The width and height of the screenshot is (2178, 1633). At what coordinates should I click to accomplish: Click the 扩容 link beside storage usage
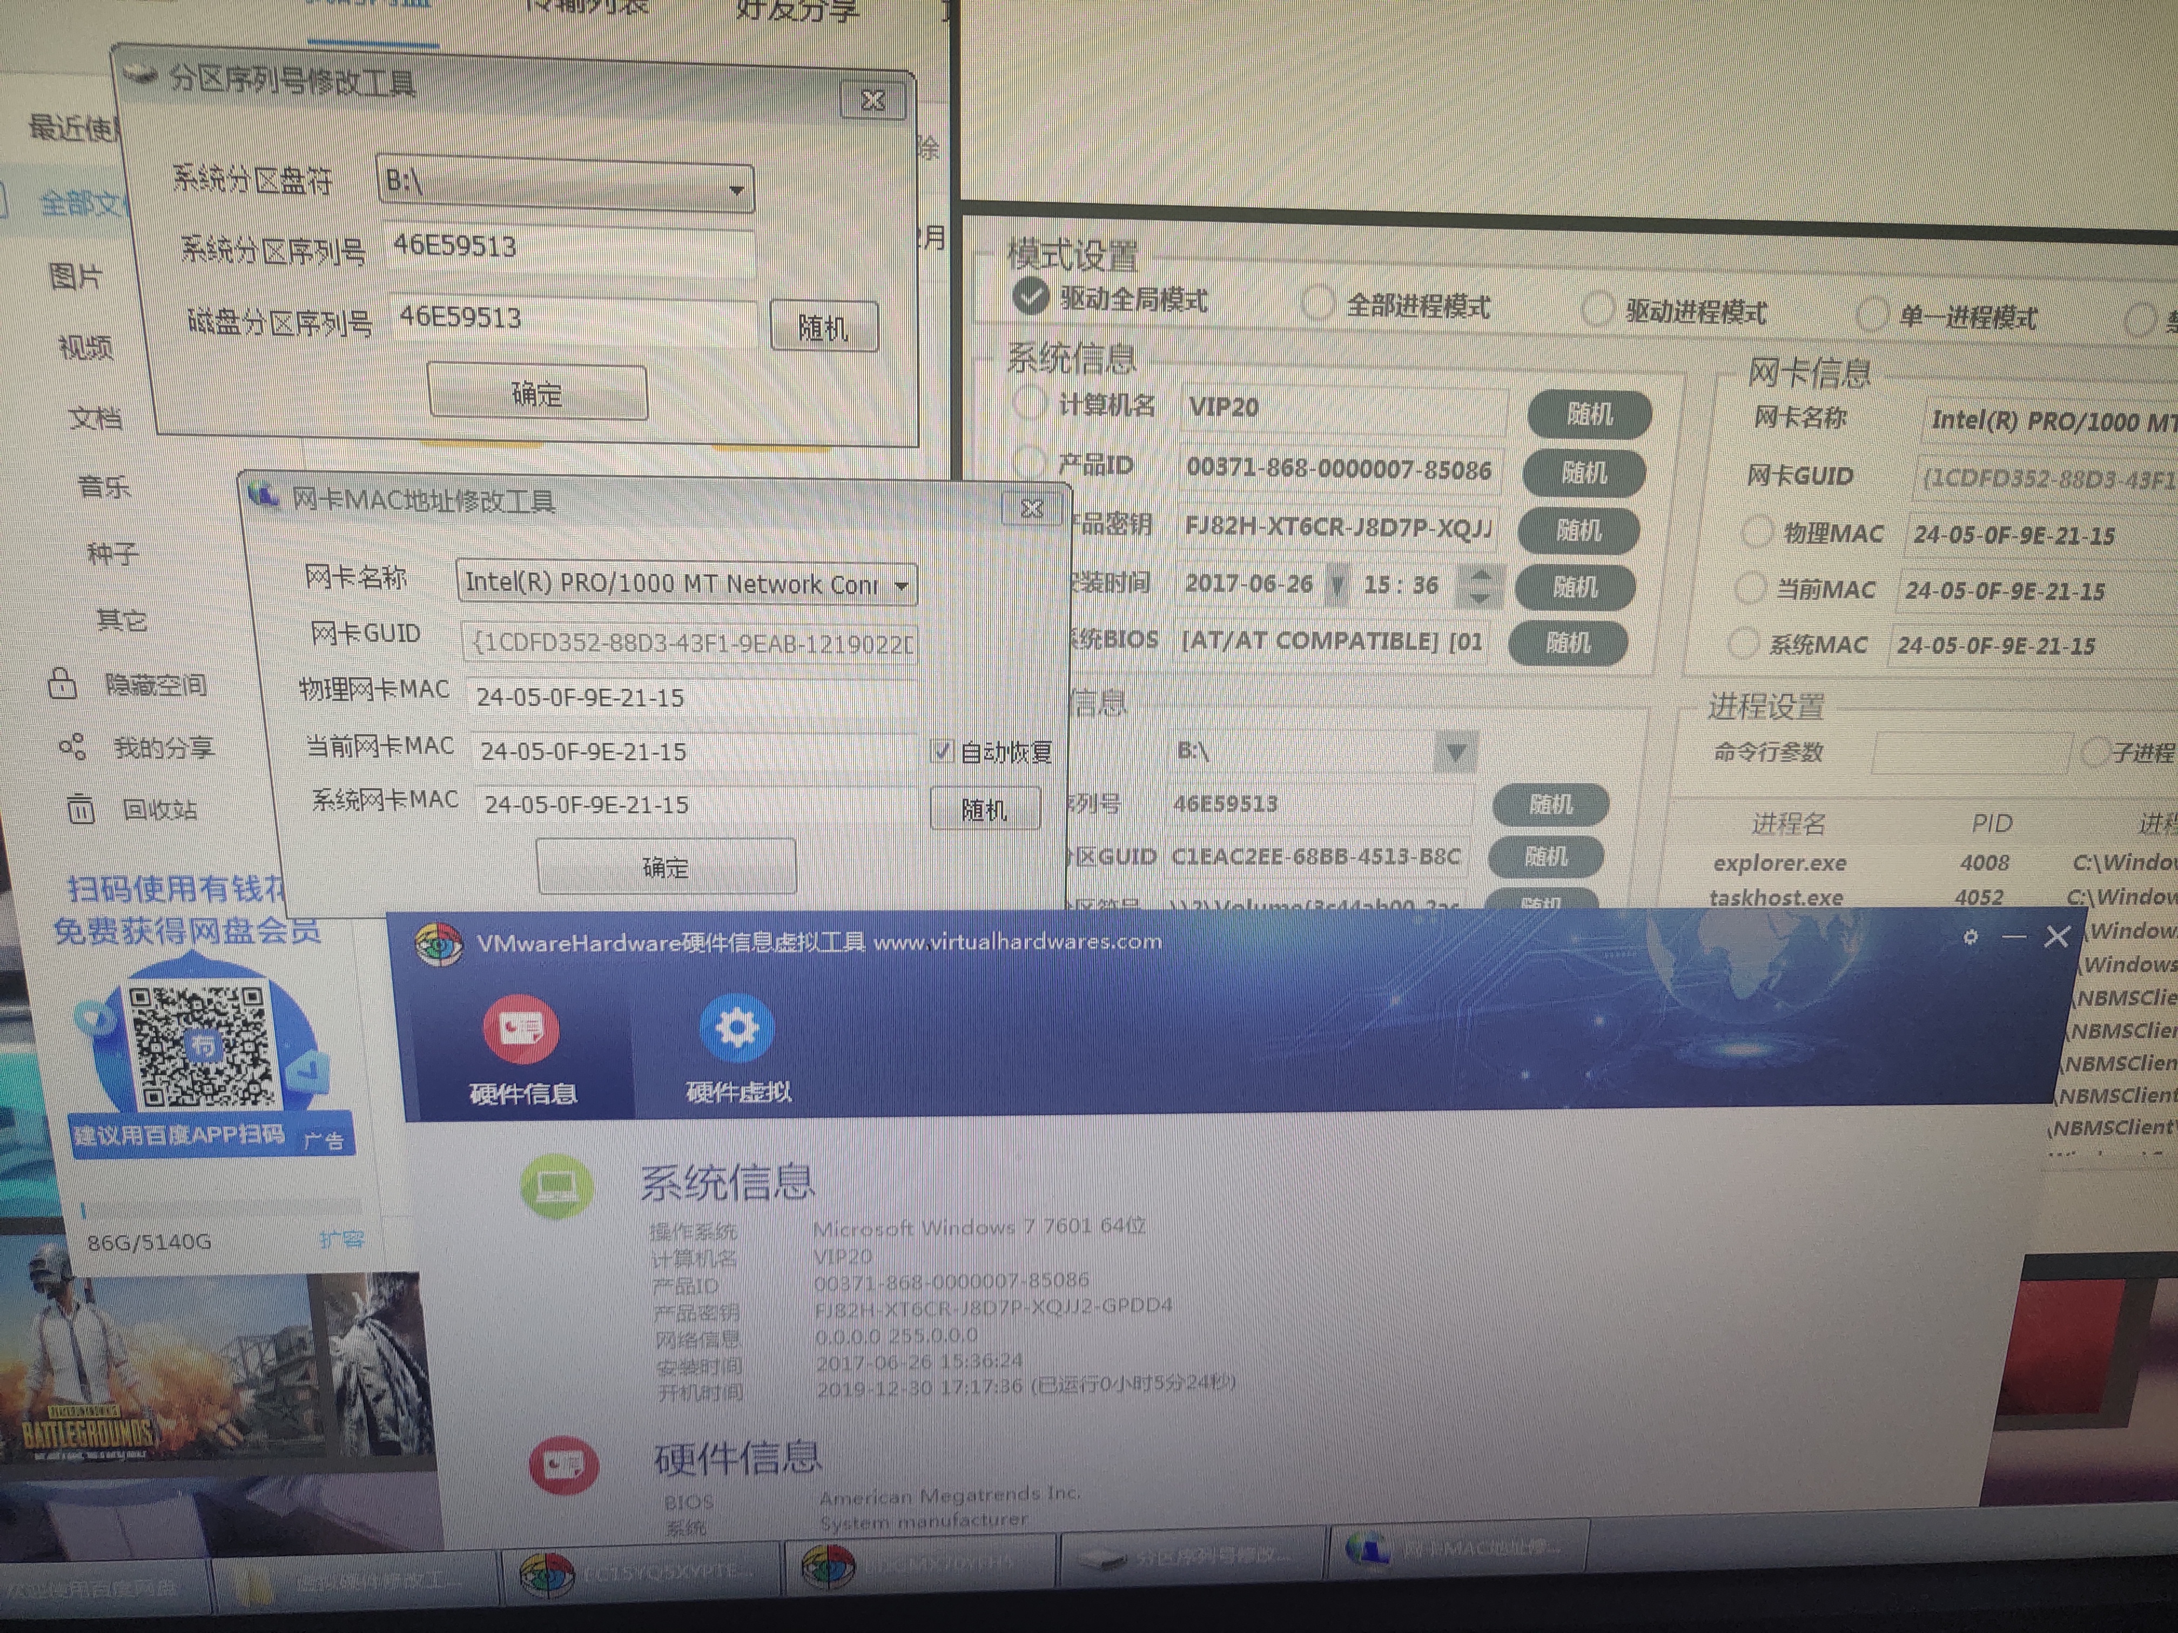click(x=342, y=1238)
